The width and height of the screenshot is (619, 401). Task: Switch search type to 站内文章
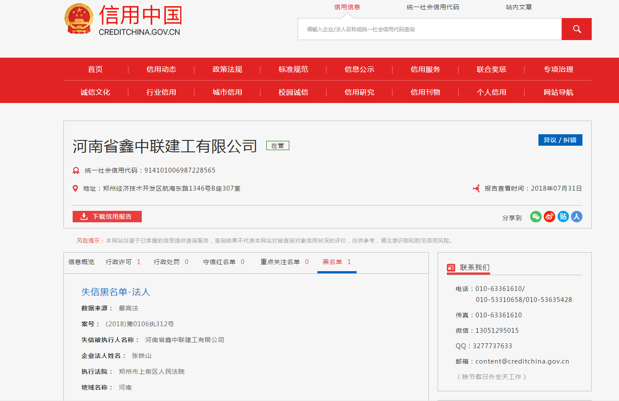519,7
